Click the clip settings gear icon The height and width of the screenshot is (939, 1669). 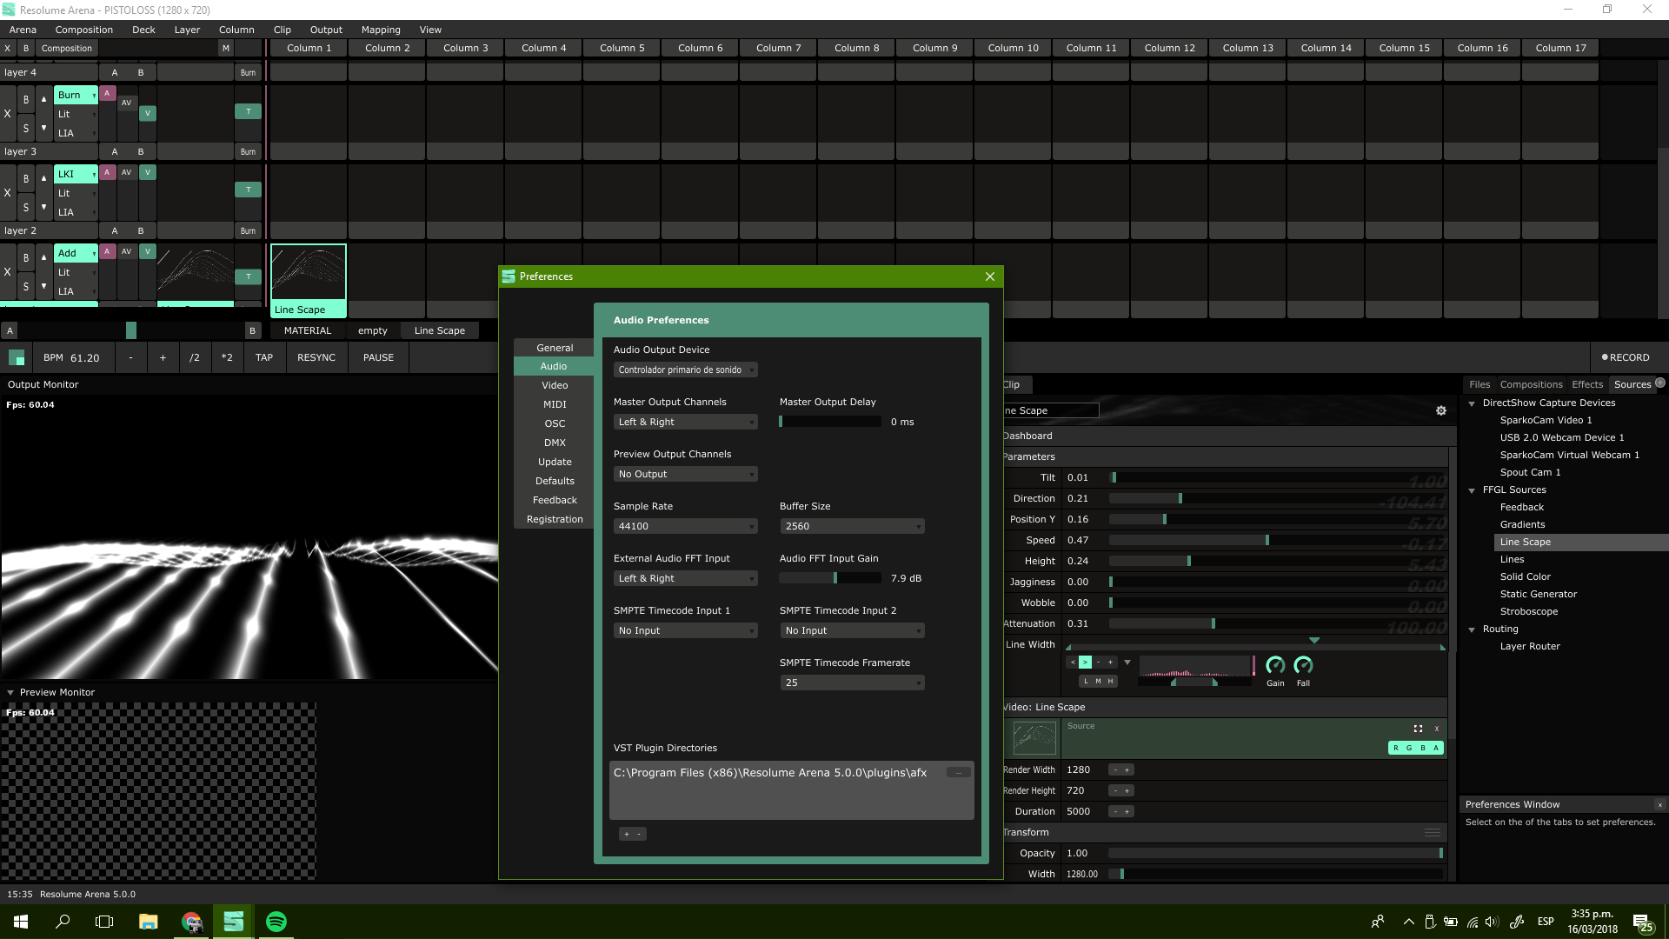[1441, 410]
